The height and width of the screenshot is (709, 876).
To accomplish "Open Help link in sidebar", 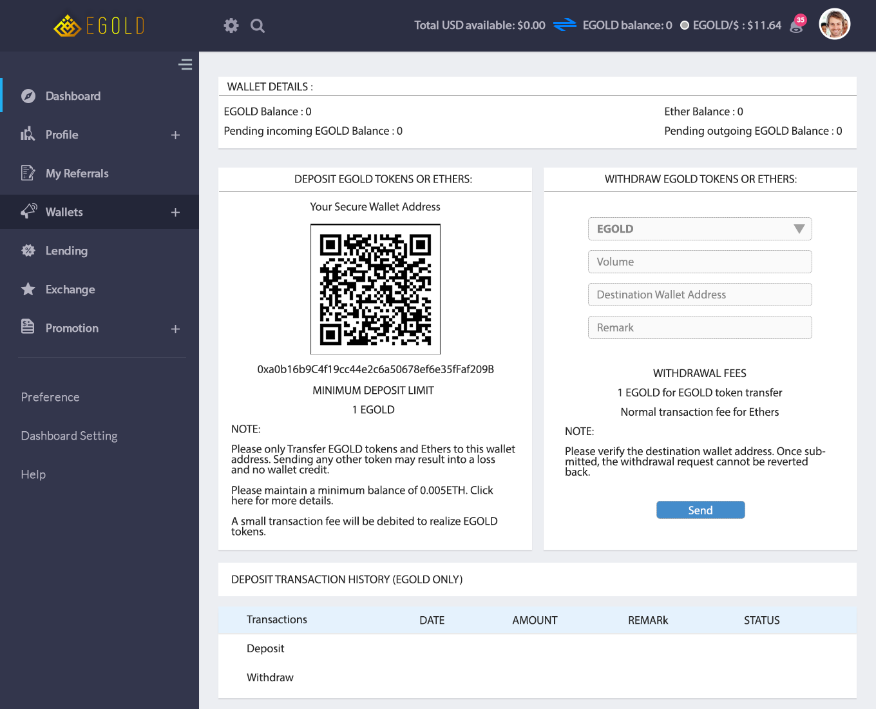I will point(33,474).
